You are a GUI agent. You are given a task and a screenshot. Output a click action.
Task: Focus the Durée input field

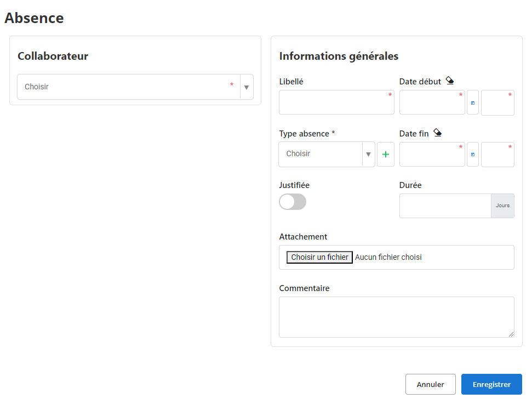[445, 206]
